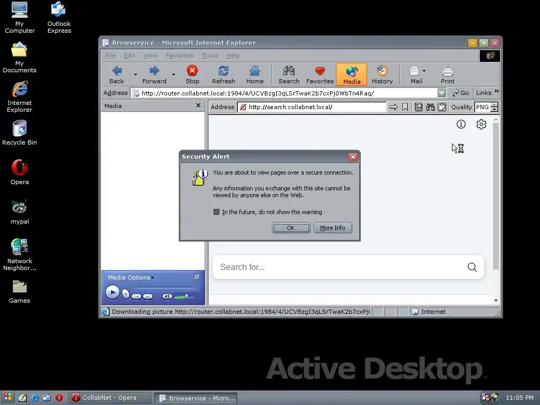The height and width of the screenshot is (405, 540).
Task: Click the info circle icon on page
Action: [x=461, y=124]
